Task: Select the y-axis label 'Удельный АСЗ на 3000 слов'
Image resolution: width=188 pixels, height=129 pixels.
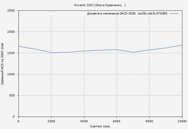Action: 2,64
